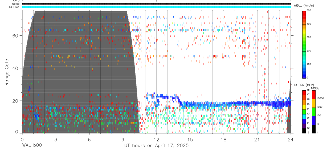Click the blue 11–12 MHz swatch
The image size is (327, 151).
pyautogui.click(x=304, y=121)
